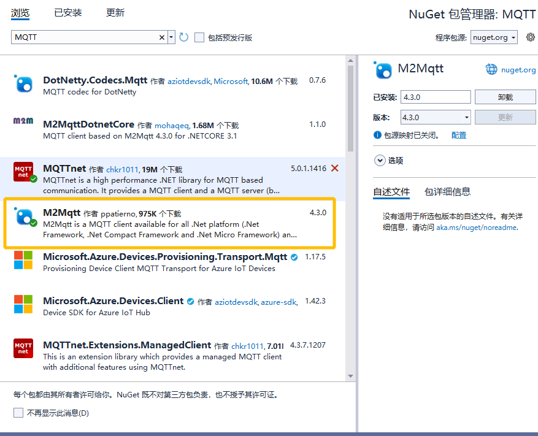Click the refresh search results icon
The image size is (538, 436).
[184, 37]
